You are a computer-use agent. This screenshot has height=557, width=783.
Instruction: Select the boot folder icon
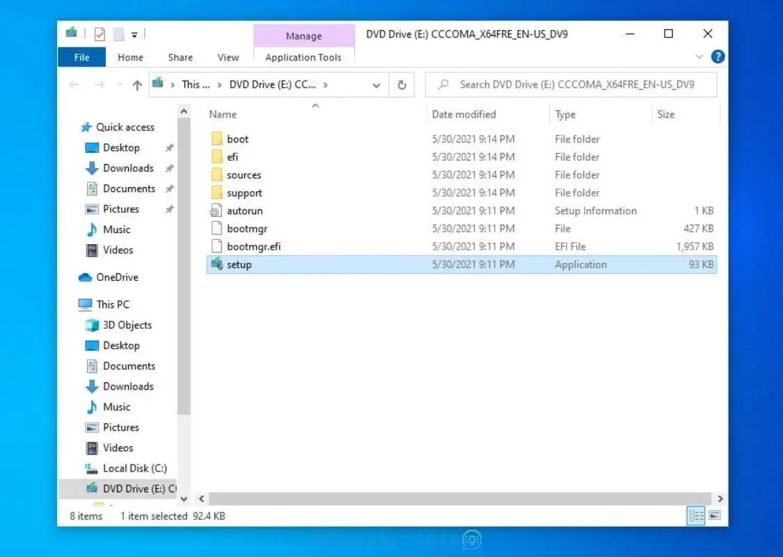216,139
